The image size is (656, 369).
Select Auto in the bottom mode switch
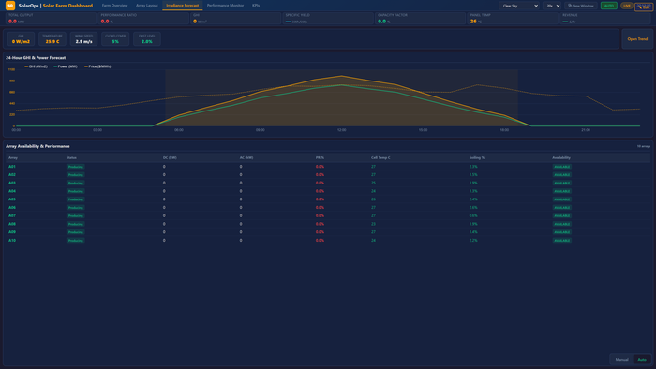(642, 360)
